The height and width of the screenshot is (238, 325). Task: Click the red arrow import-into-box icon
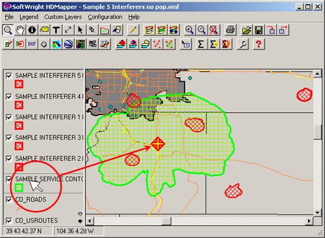coord(271,30)
